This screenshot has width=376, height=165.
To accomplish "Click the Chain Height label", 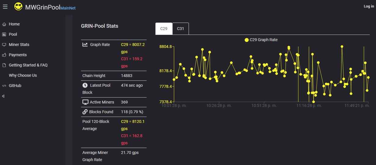I will pos(94,76).
